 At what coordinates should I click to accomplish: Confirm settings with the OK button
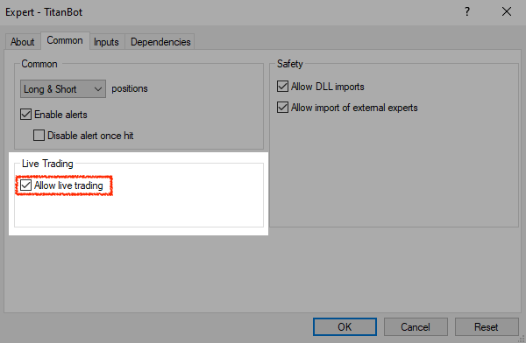tap(345, 326)
